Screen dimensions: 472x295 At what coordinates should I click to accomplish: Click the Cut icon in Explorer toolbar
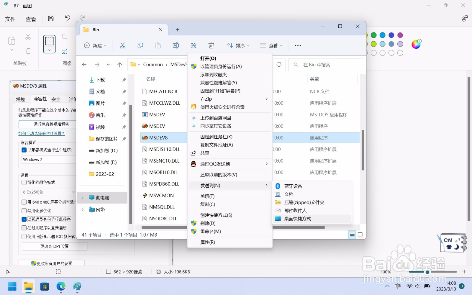tap(122, 45)
